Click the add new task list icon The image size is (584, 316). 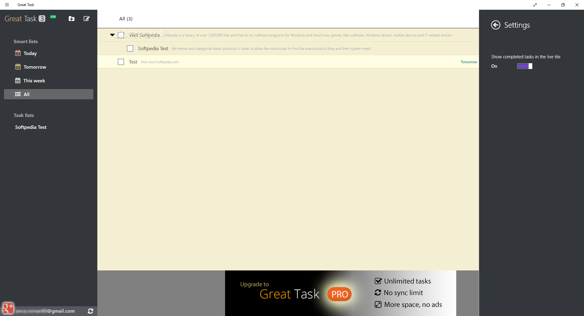71,19
